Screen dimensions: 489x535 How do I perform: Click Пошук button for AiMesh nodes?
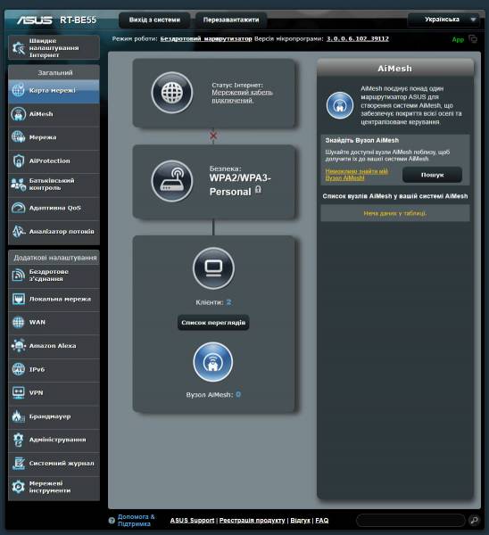432,175
